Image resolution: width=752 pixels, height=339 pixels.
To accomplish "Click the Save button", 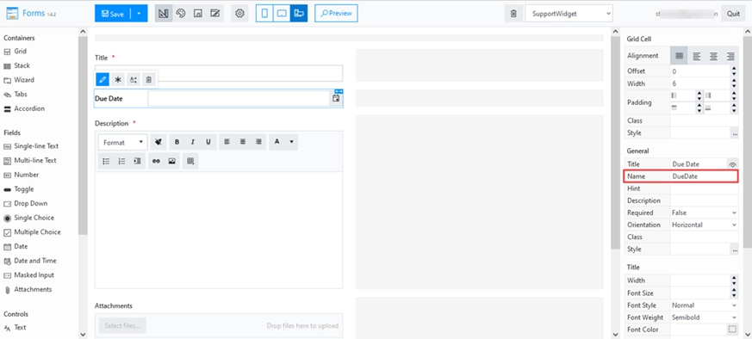I will click(113, 14).
